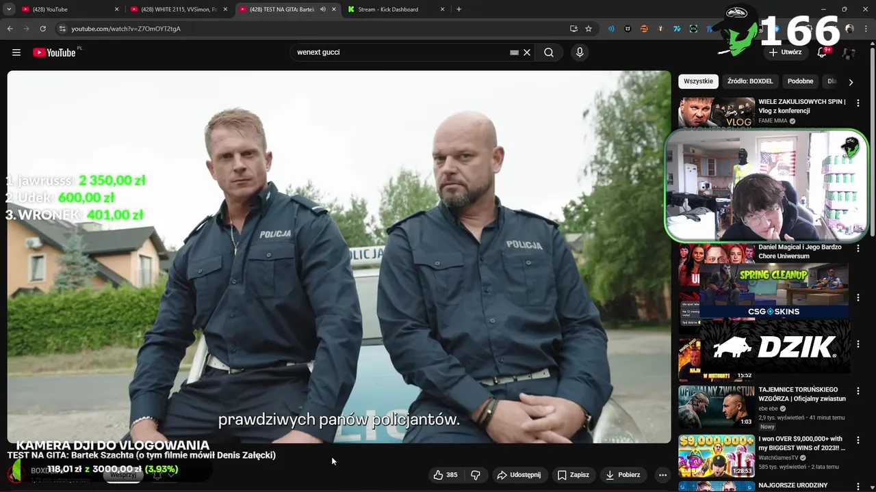Click the Pobierz download button

tap(623, 475)
